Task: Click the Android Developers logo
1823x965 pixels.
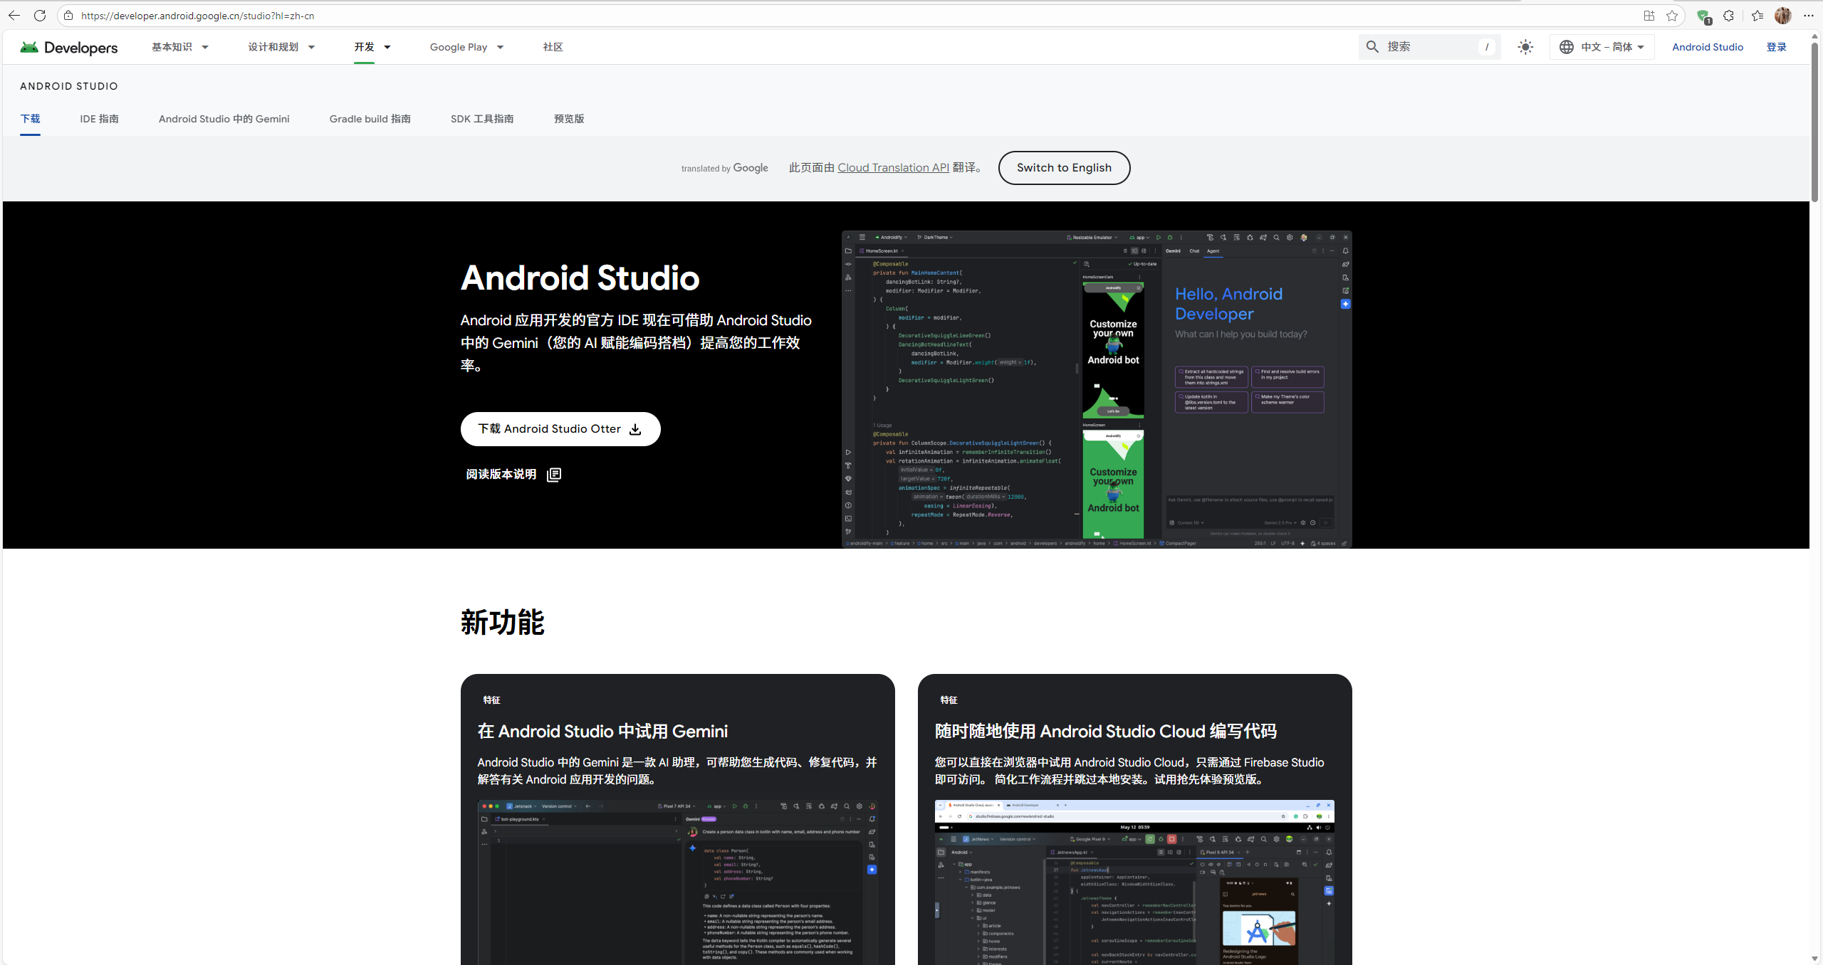Action: [x=69, y=47]
